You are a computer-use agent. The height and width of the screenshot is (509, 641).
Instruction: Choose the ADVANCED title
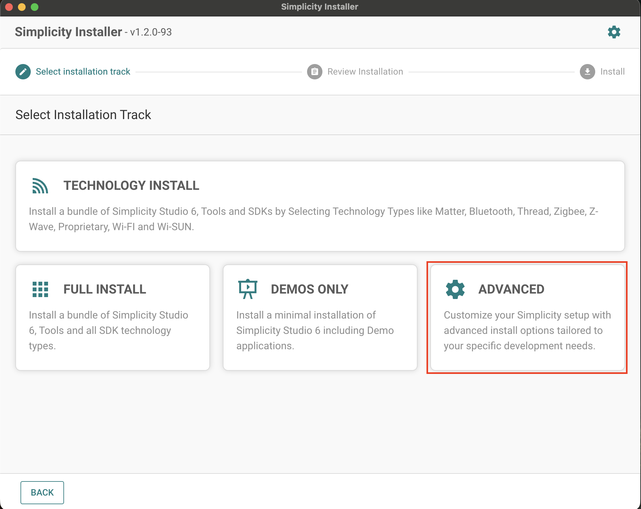(x=511, y=289)
